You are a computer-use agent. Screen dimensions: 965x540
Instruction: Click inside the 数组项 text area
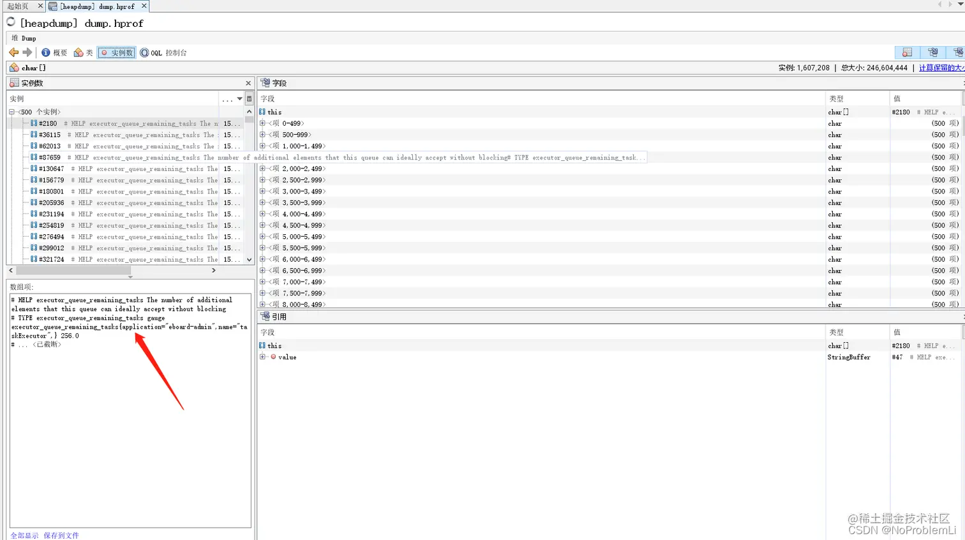(x=130, y=411)
